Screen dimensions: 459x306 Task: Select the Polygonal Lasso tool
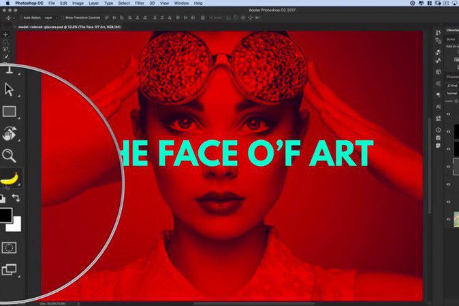tap(5, 49)
